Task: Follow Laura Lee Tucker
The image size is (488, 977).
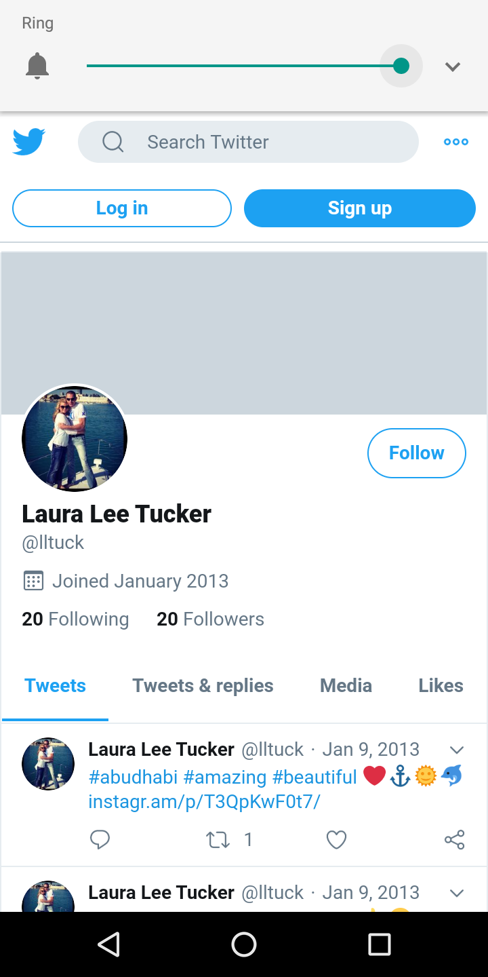Action: 417,453
